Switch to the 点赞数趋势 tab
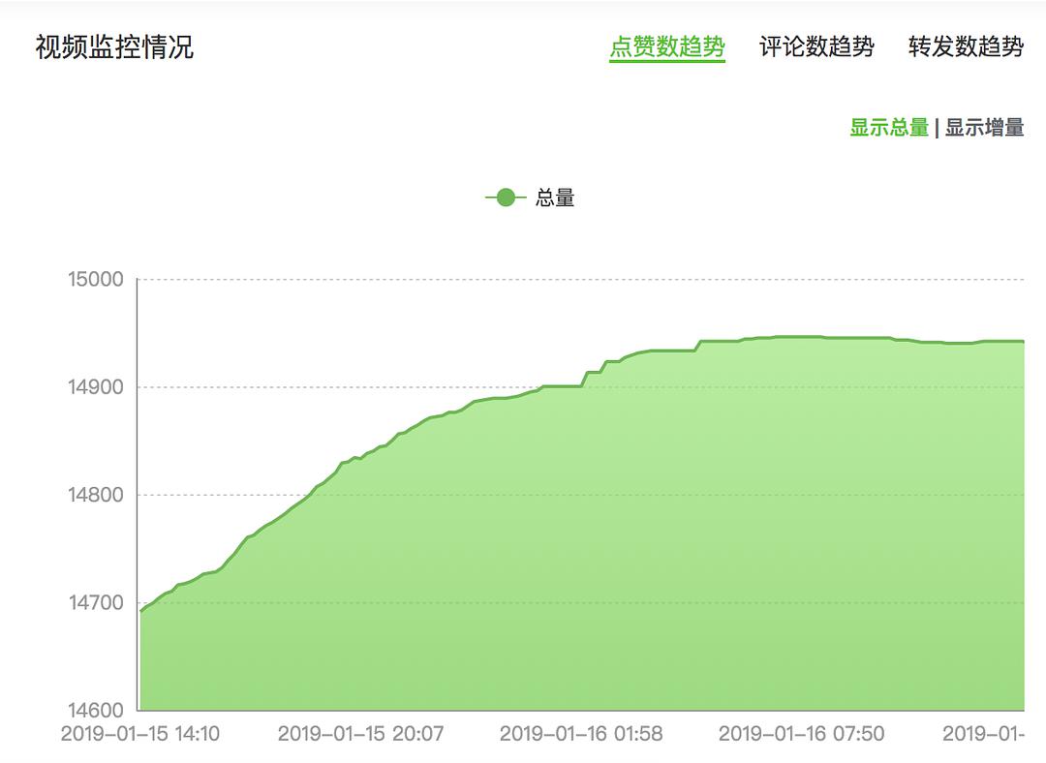 click(x=667, y=46)
